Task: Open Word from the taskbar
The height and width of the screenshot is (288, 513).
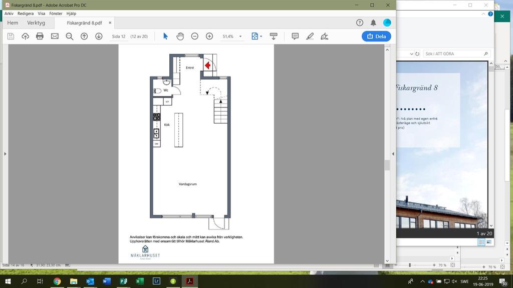Action: (x=107, y=281)
